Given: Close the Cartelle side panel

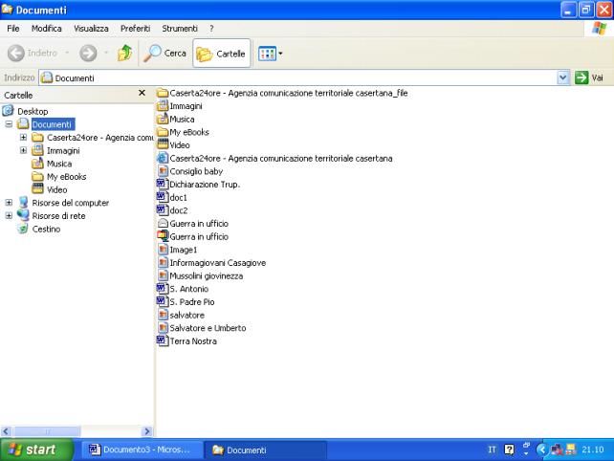Looking at the screenshot, I should coord(143,93).
